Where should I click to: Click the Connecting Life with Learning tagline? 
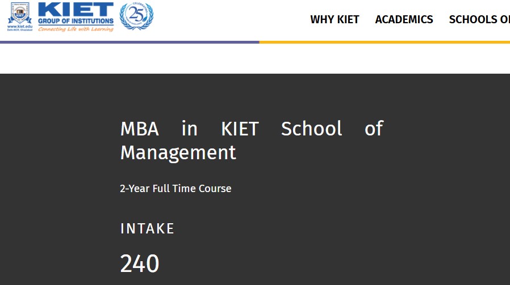pyautogui.click(x=76, y=29)
